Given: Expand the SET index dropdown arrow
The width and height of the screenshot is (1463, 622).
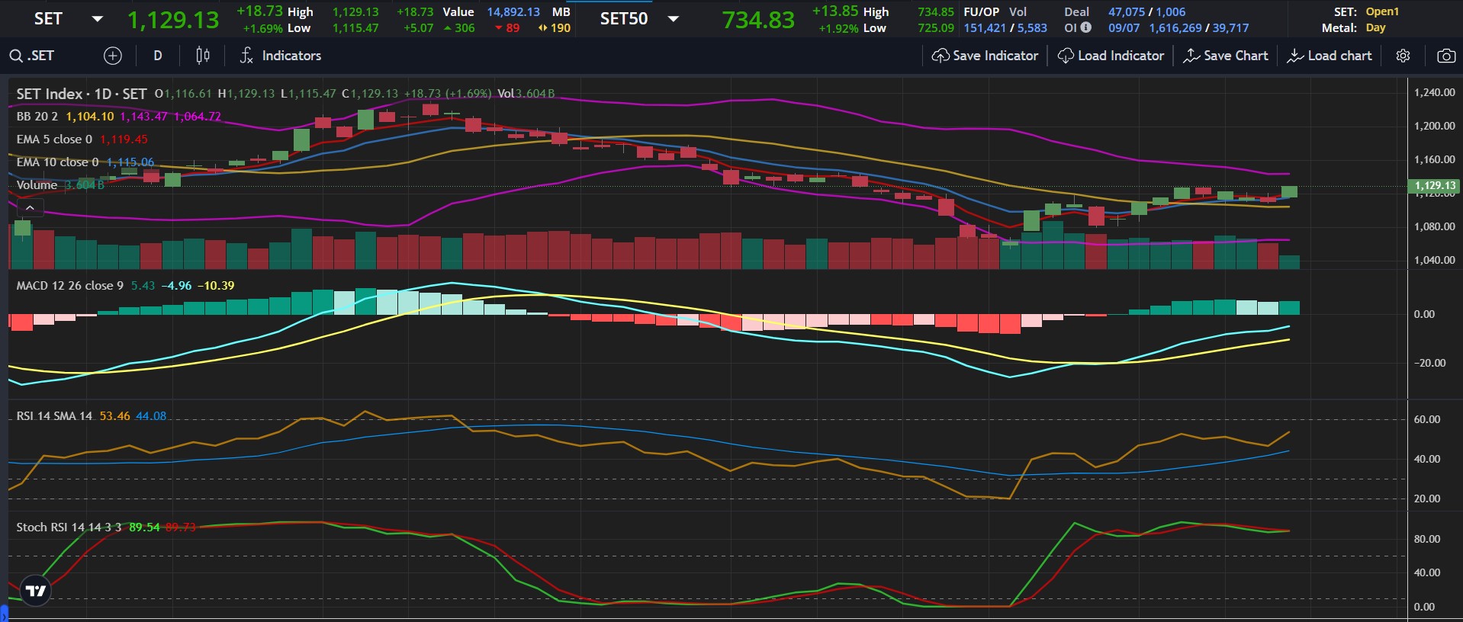Looking at the screenshot, I should click(x=97, y=19).
